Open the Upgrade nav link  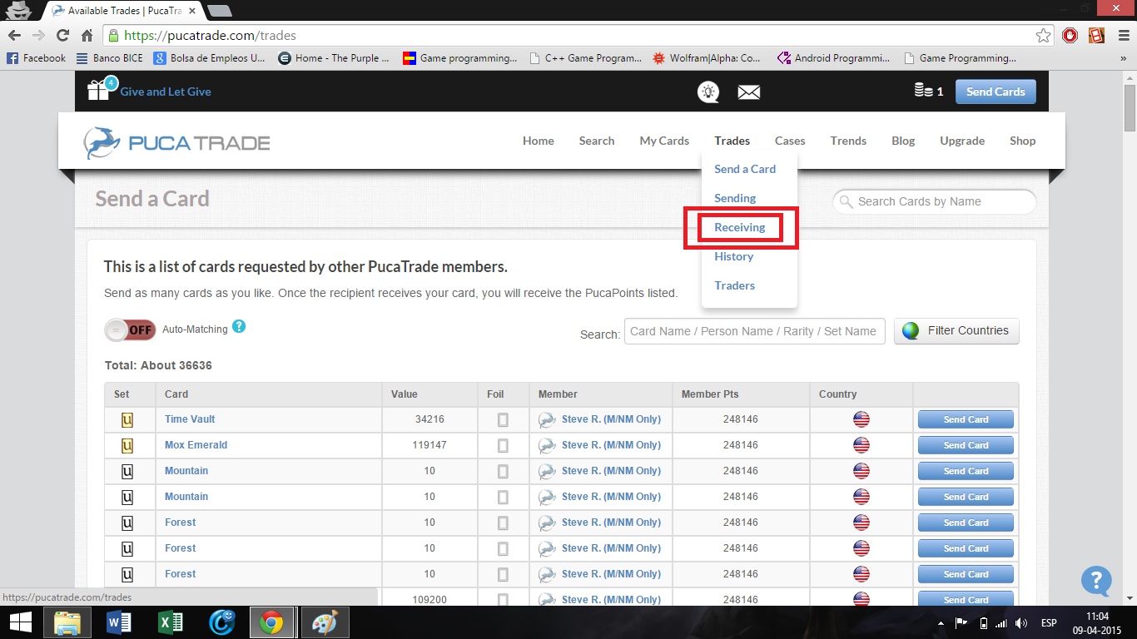point(962,141)
